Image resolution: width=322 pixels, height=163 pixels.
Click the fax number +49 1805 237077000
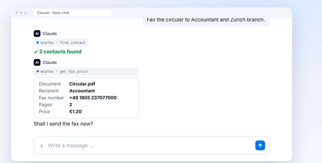[x=93, y=98]
